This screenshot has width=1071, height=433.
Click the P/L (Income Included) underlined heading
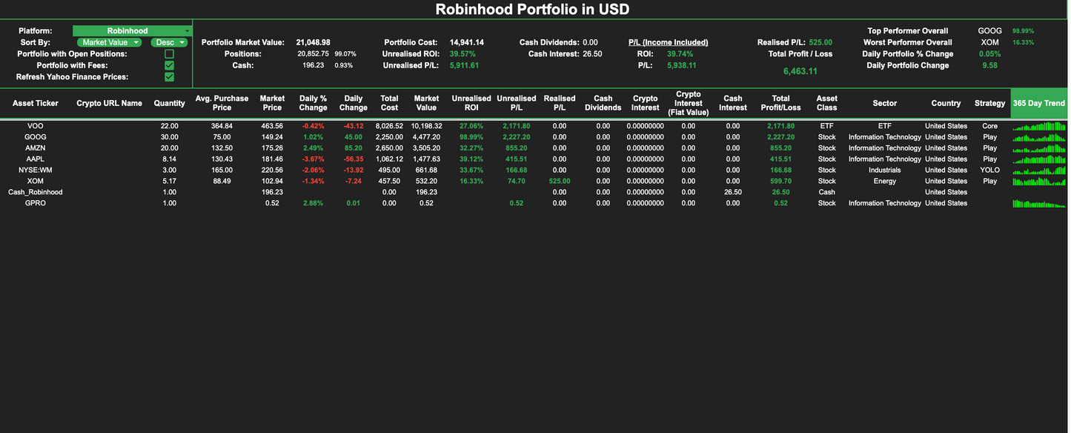[668, 42]
